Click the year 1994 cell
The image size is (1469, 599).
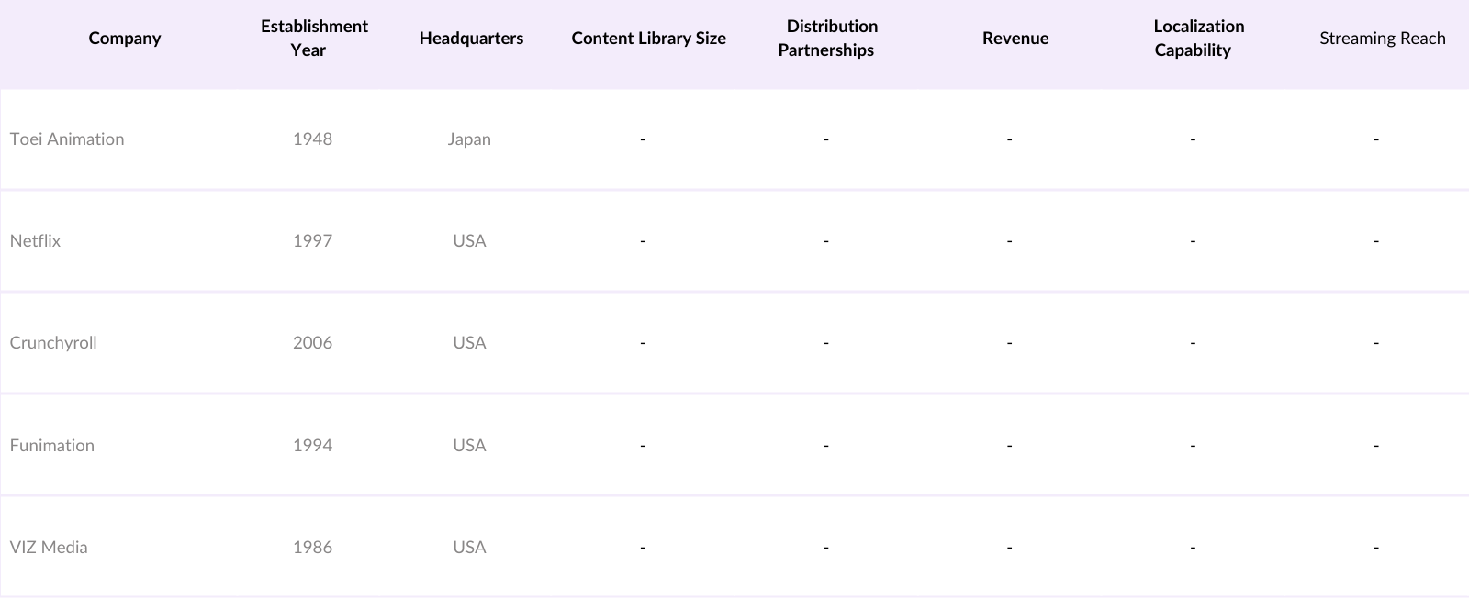pos(312,446)
